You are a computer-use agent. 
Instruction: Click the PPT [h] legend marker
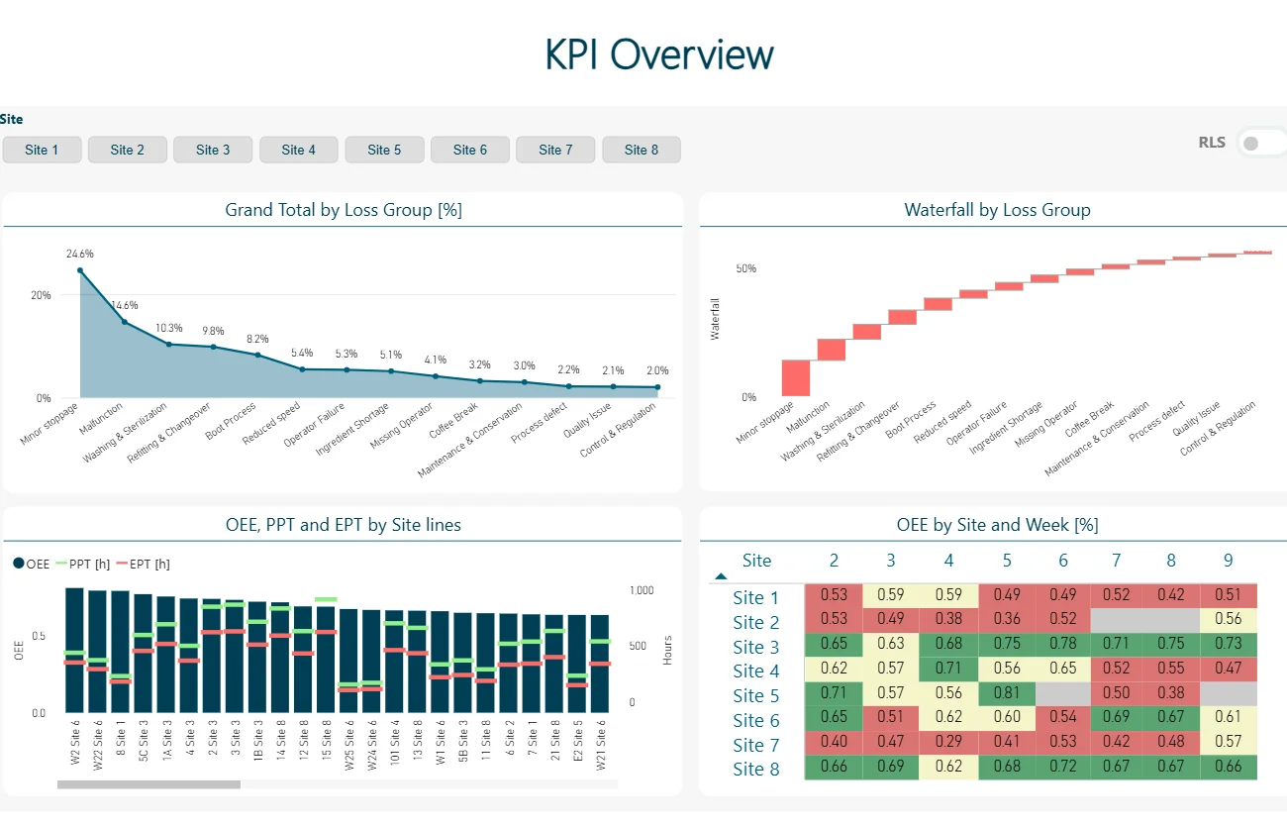(59, 564)
